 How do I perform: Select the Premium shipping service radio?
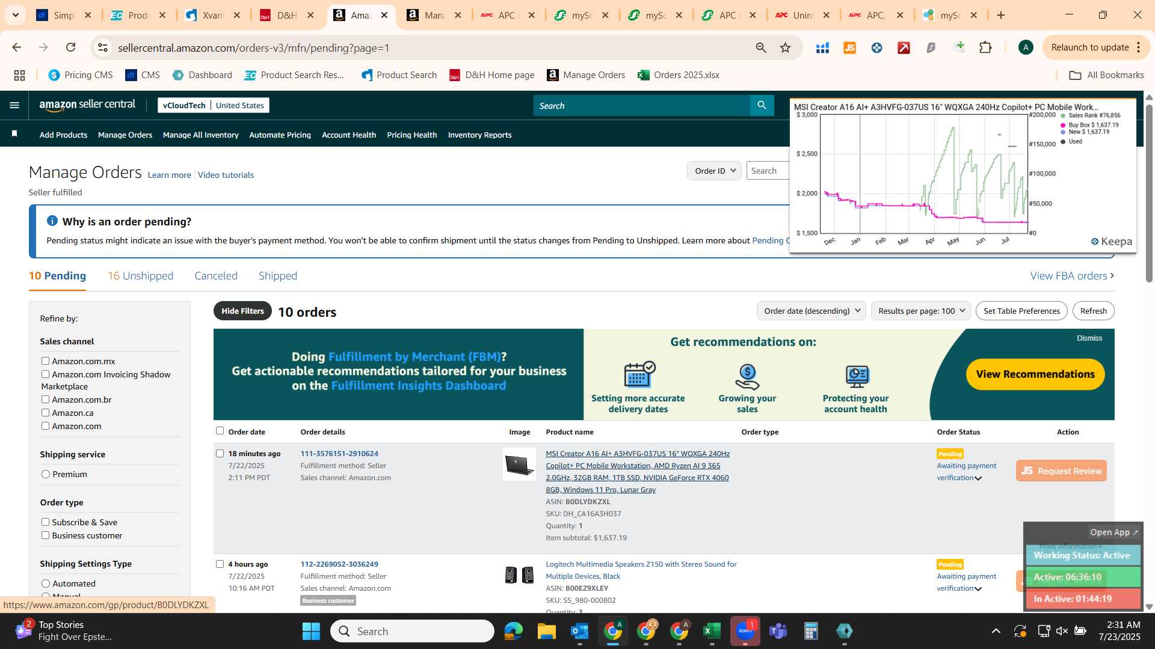point(46,474)
